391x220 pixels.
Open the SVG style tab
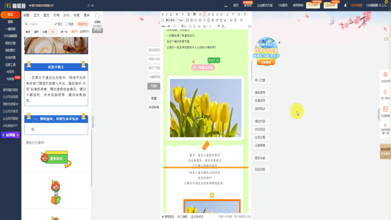66,15
